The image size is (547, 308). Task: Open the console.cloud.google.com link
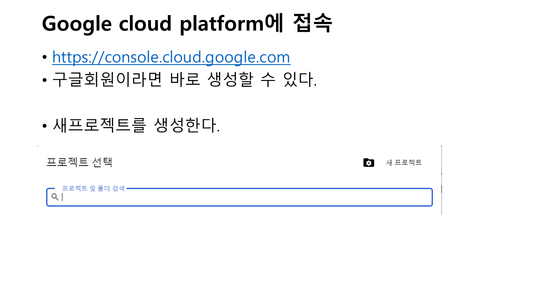(x=171, y=57)
